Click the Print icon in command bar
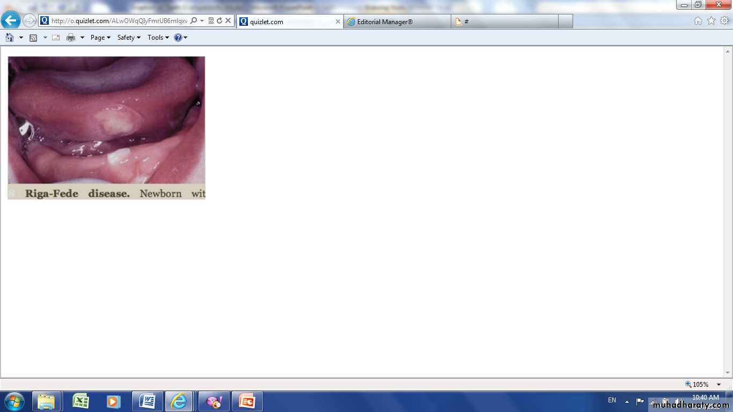Image resolution: width=733 pixels, height=412 pixels. click(71, 38)
